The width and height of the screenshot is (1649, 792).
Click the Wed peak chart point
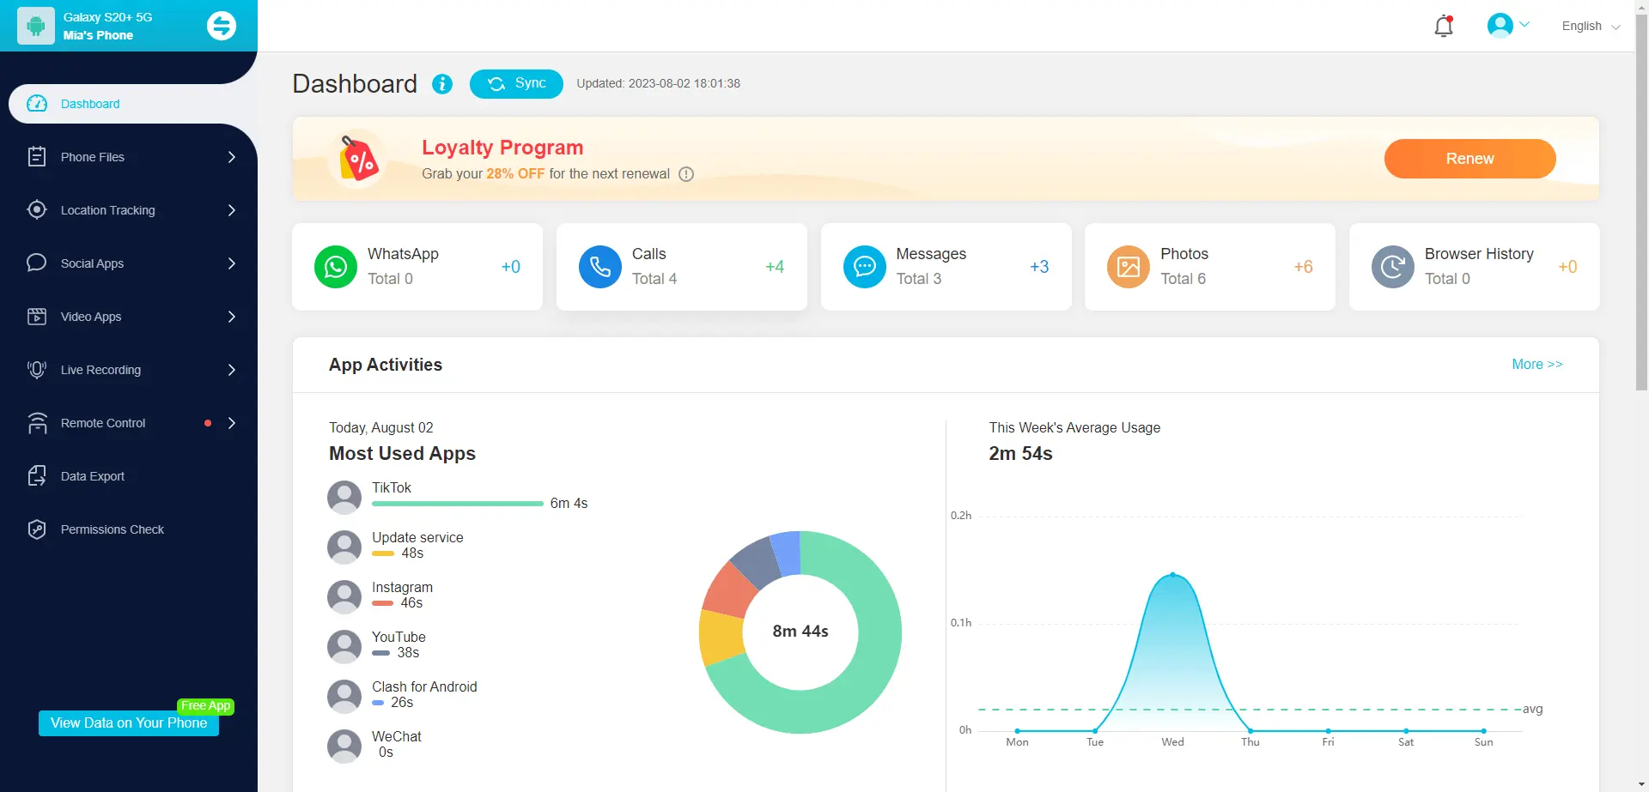tap(1173, 575)
